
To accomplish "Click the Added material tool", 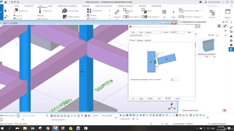I will point(71,17).
